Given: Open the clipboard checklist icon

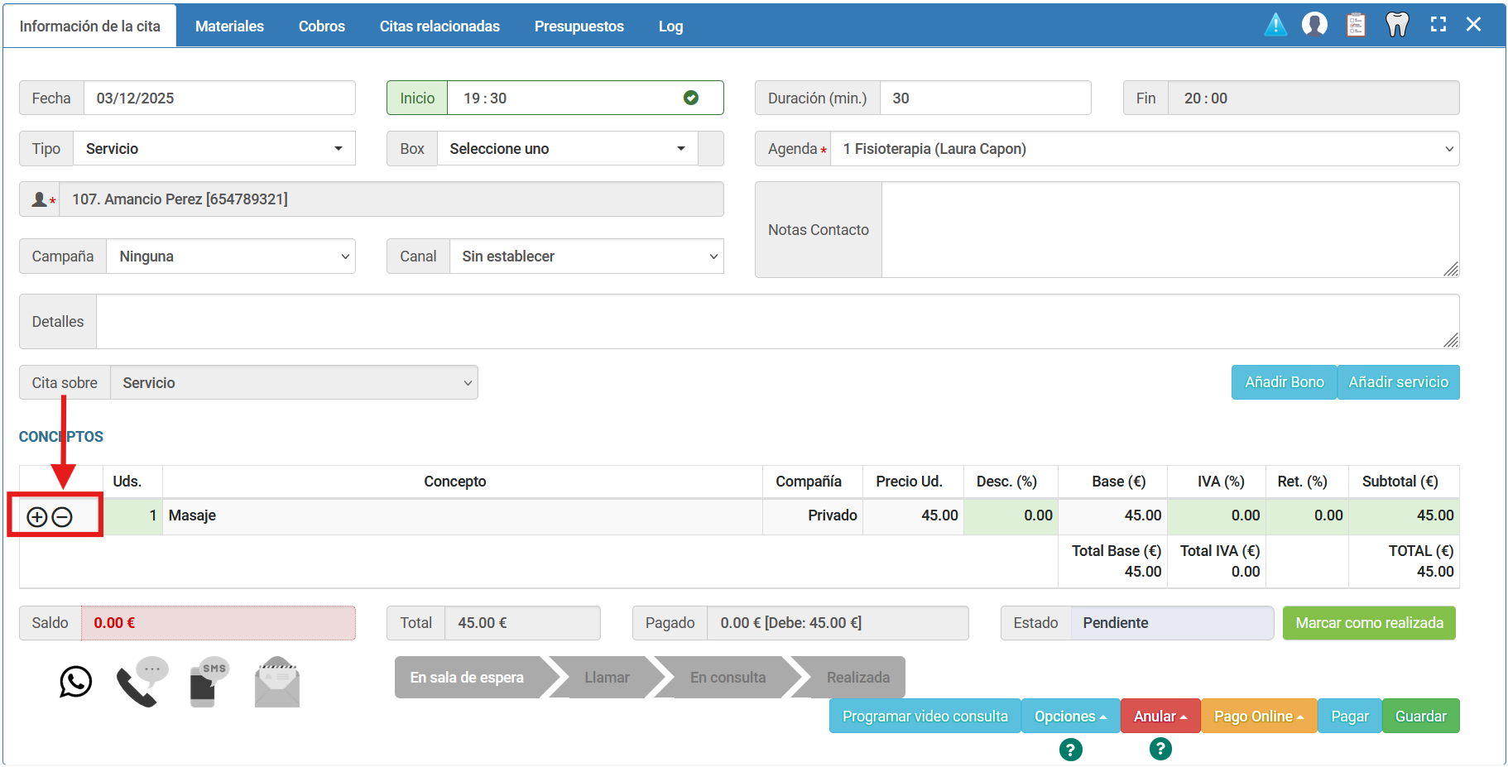Looking at the screenshot, I should pos(1356,25).
